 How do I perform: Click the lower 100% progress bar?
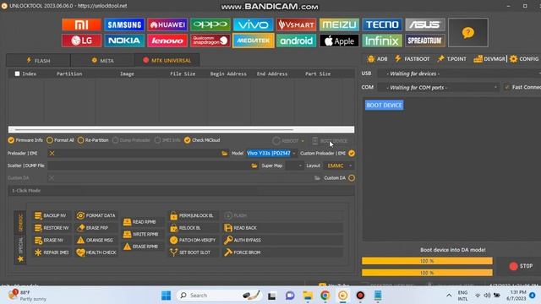pos(427,273)
